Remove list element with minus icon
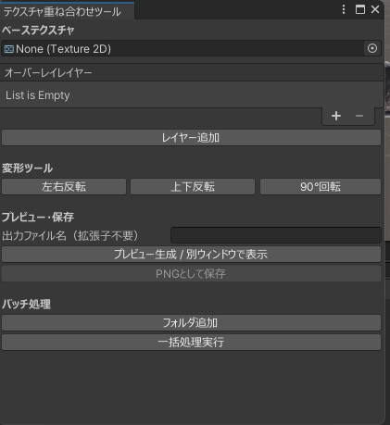Screen dimensions: 390x425 coord(359,116)
